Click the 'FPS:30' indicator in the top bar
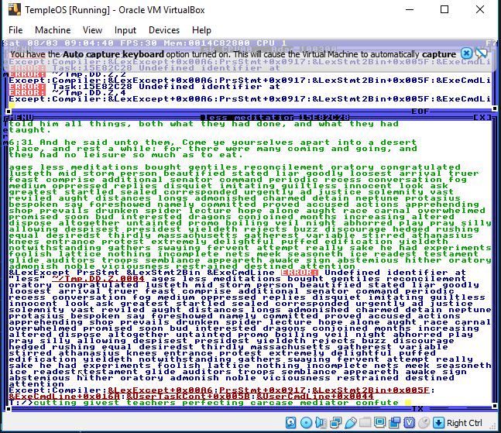This screenshot has width=501, height=433. [139, 43]
